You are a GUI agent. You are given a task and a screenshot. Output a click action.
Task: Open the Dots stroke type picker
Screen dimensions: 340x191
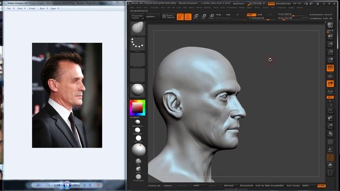click(x=138, y=44)
